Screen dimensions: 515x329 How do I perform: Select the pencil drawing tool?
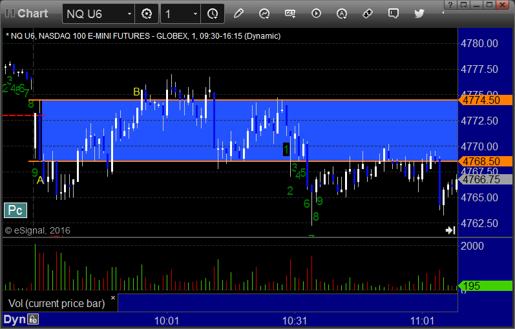coord(238,14)
